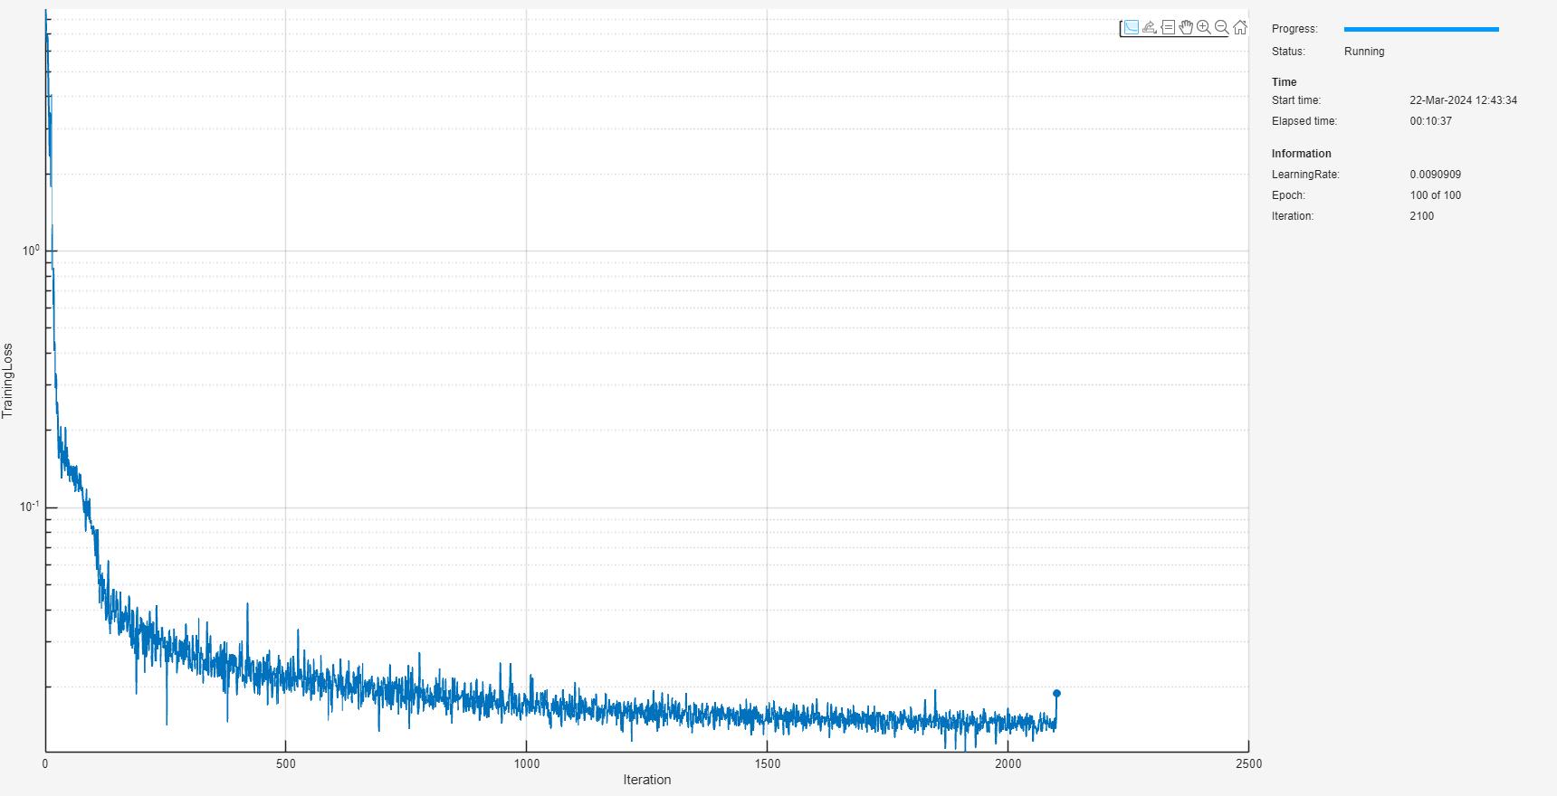The width and height of the screenshot is (1557, 796).
Task: Select elapsed time value '00:10:37'
Action: coord(1430,121)
